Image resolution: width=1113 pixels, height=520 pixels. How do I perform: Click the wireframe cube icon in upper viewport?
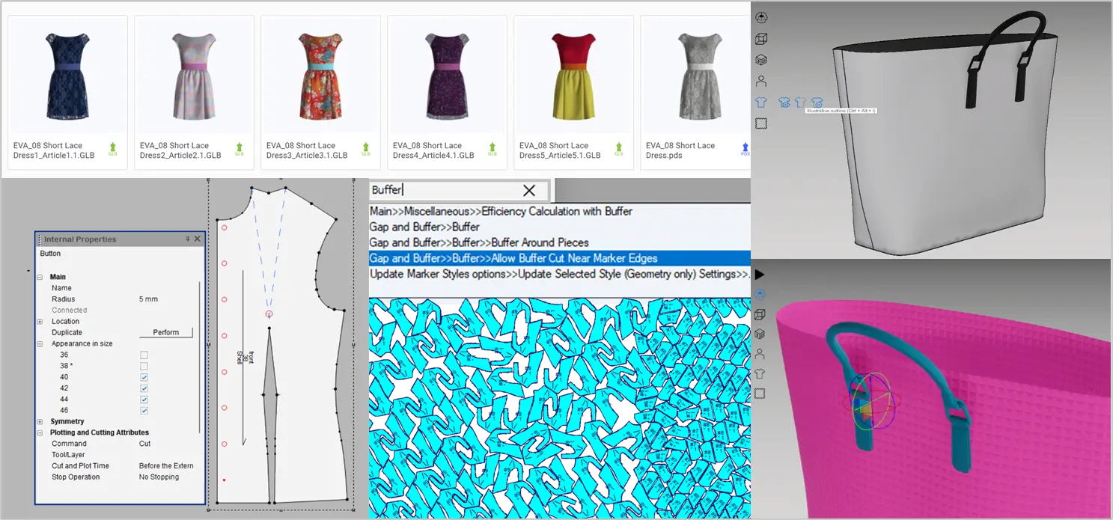click(x=761, y=39)
